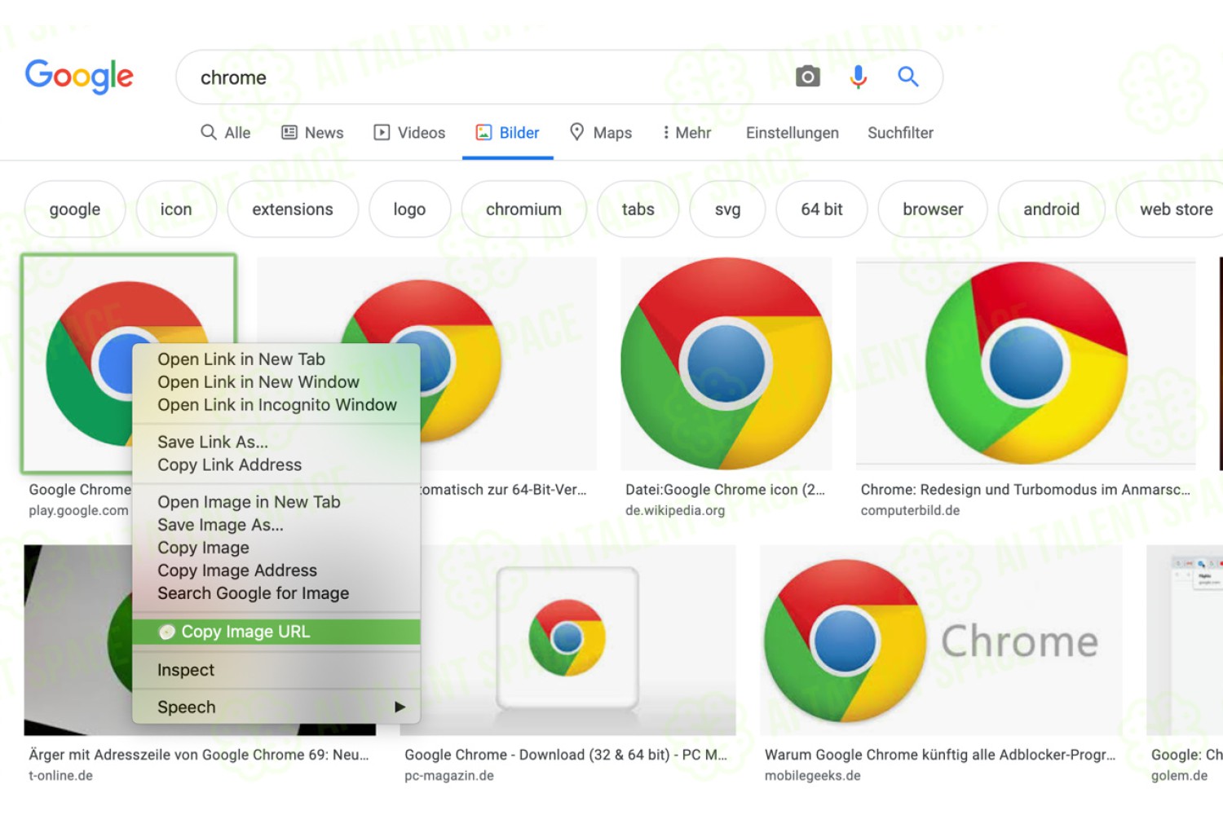1223x815 pixels.
Task: Choose Inspect from context menu
Action: (276, 670)
